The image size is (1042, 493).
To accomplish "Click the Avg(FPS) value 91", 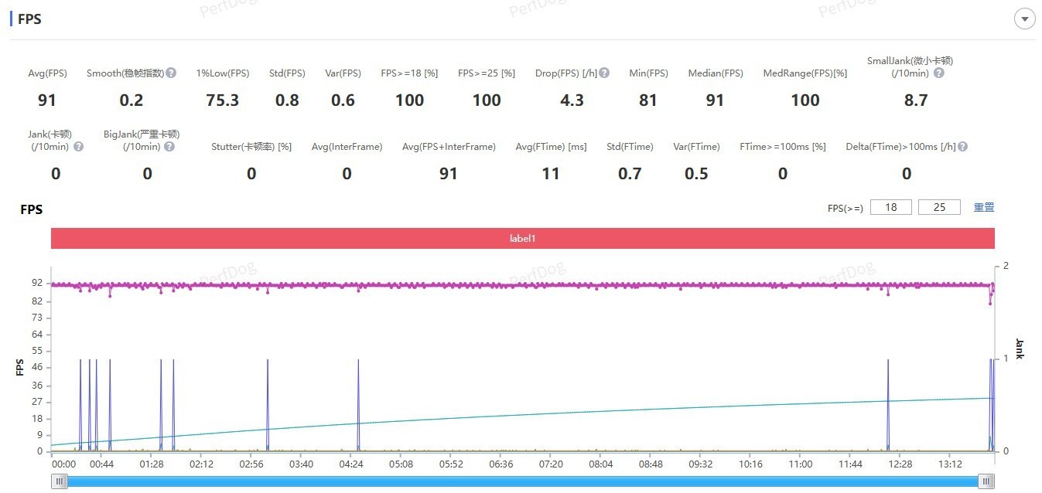I will [x=47, y=100].
